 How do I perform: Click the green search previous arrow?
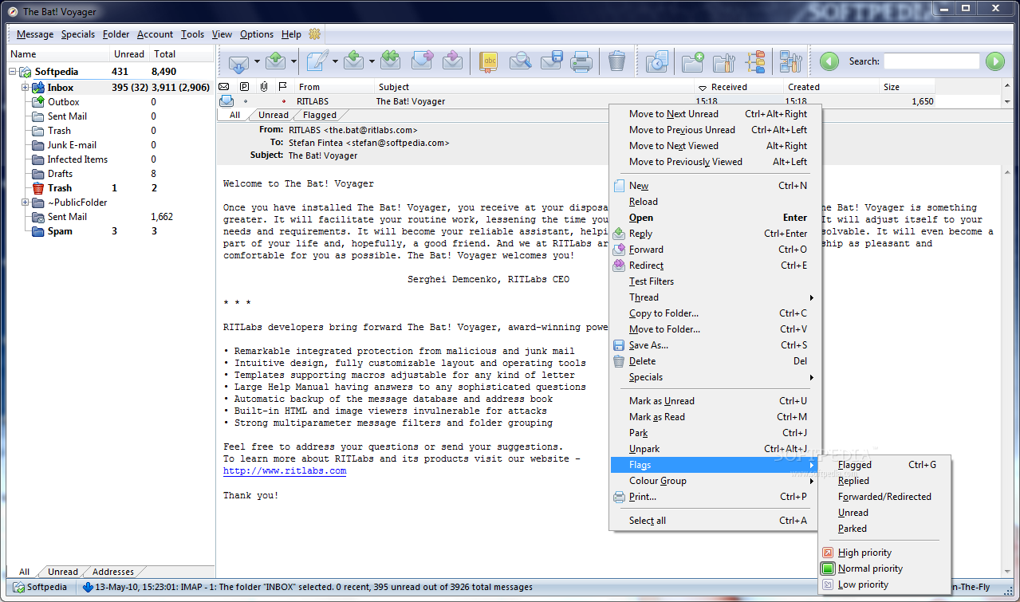829,61
